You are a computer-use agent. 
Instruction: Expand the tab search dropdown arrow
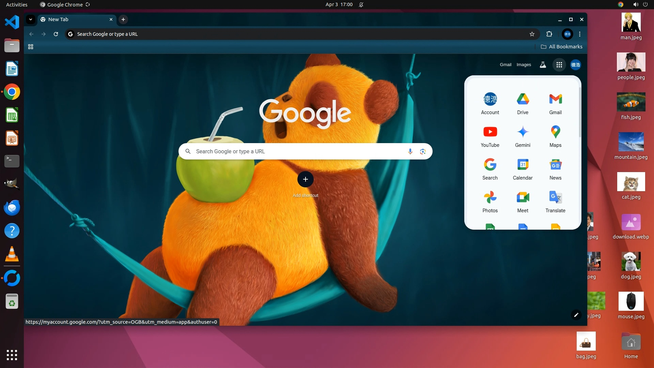tap(31, 19)
